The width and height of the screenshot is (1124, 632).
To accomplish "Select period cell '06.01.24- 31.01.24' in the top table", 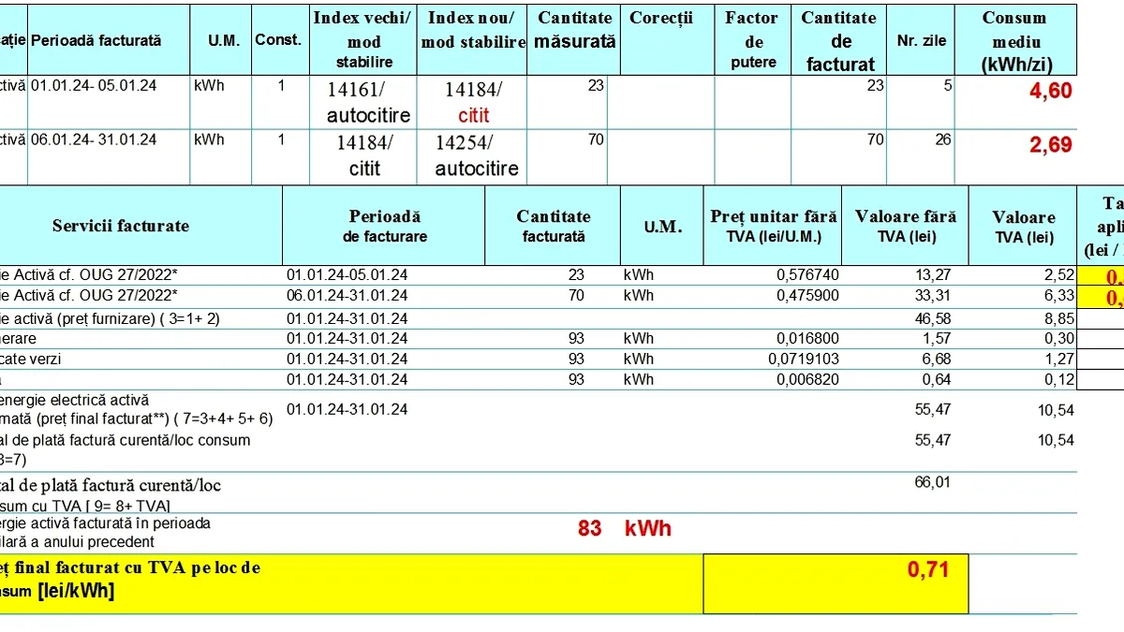I will 94,140.
